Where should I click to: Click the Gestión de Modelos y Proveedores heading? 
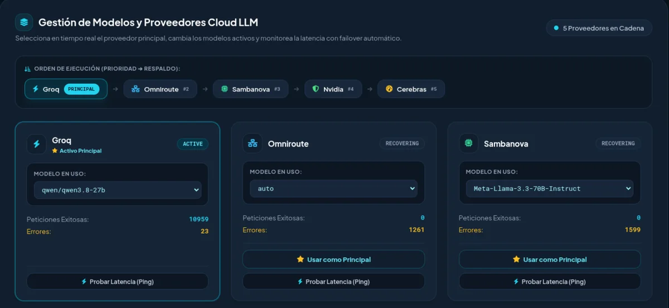[x=148, y=23]
